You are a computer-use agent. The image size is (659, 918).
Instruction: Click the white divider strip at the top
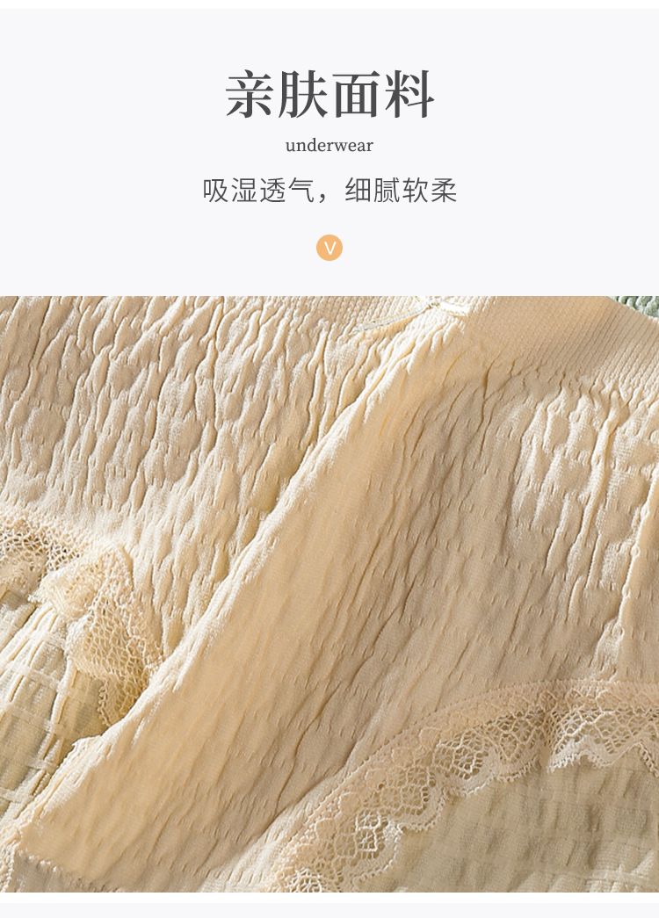(329, 4)
